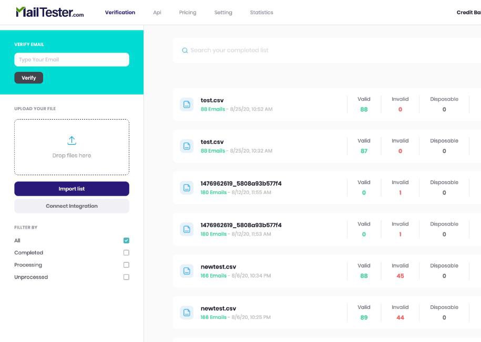The height and width of the screenshot is (342, 481).
Task: Enable the Unprocessed filter
Action: pos(126,276)
